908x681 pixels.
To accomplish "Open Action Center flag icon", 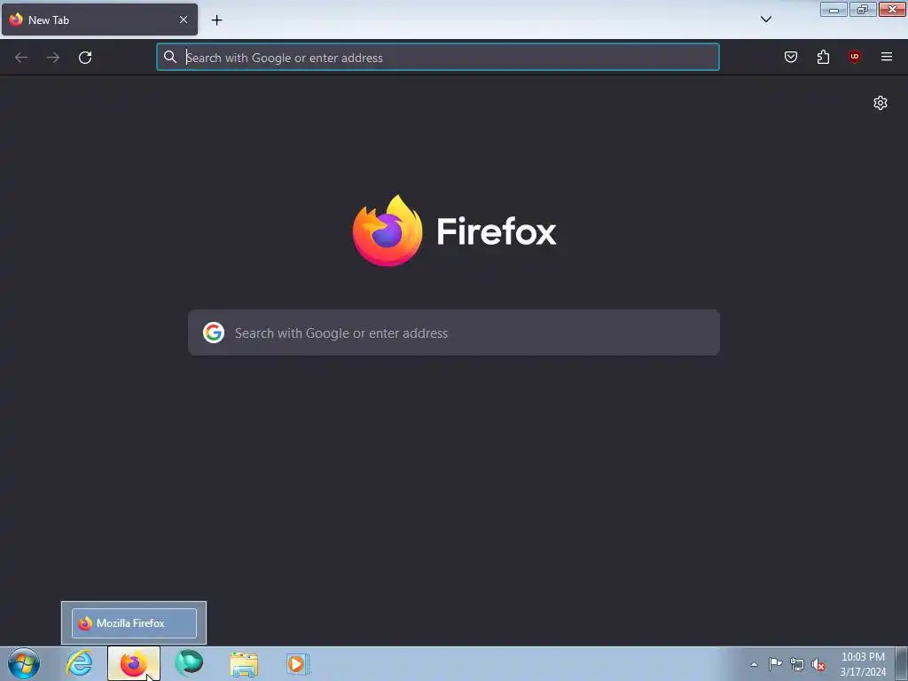I will point(775,664).
